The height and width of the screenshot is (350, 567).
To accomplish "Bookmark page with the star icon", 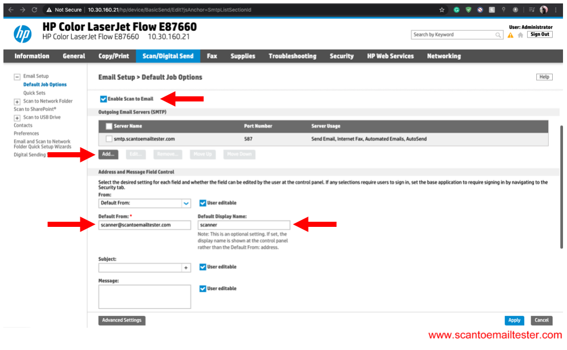I will point(442,10).
